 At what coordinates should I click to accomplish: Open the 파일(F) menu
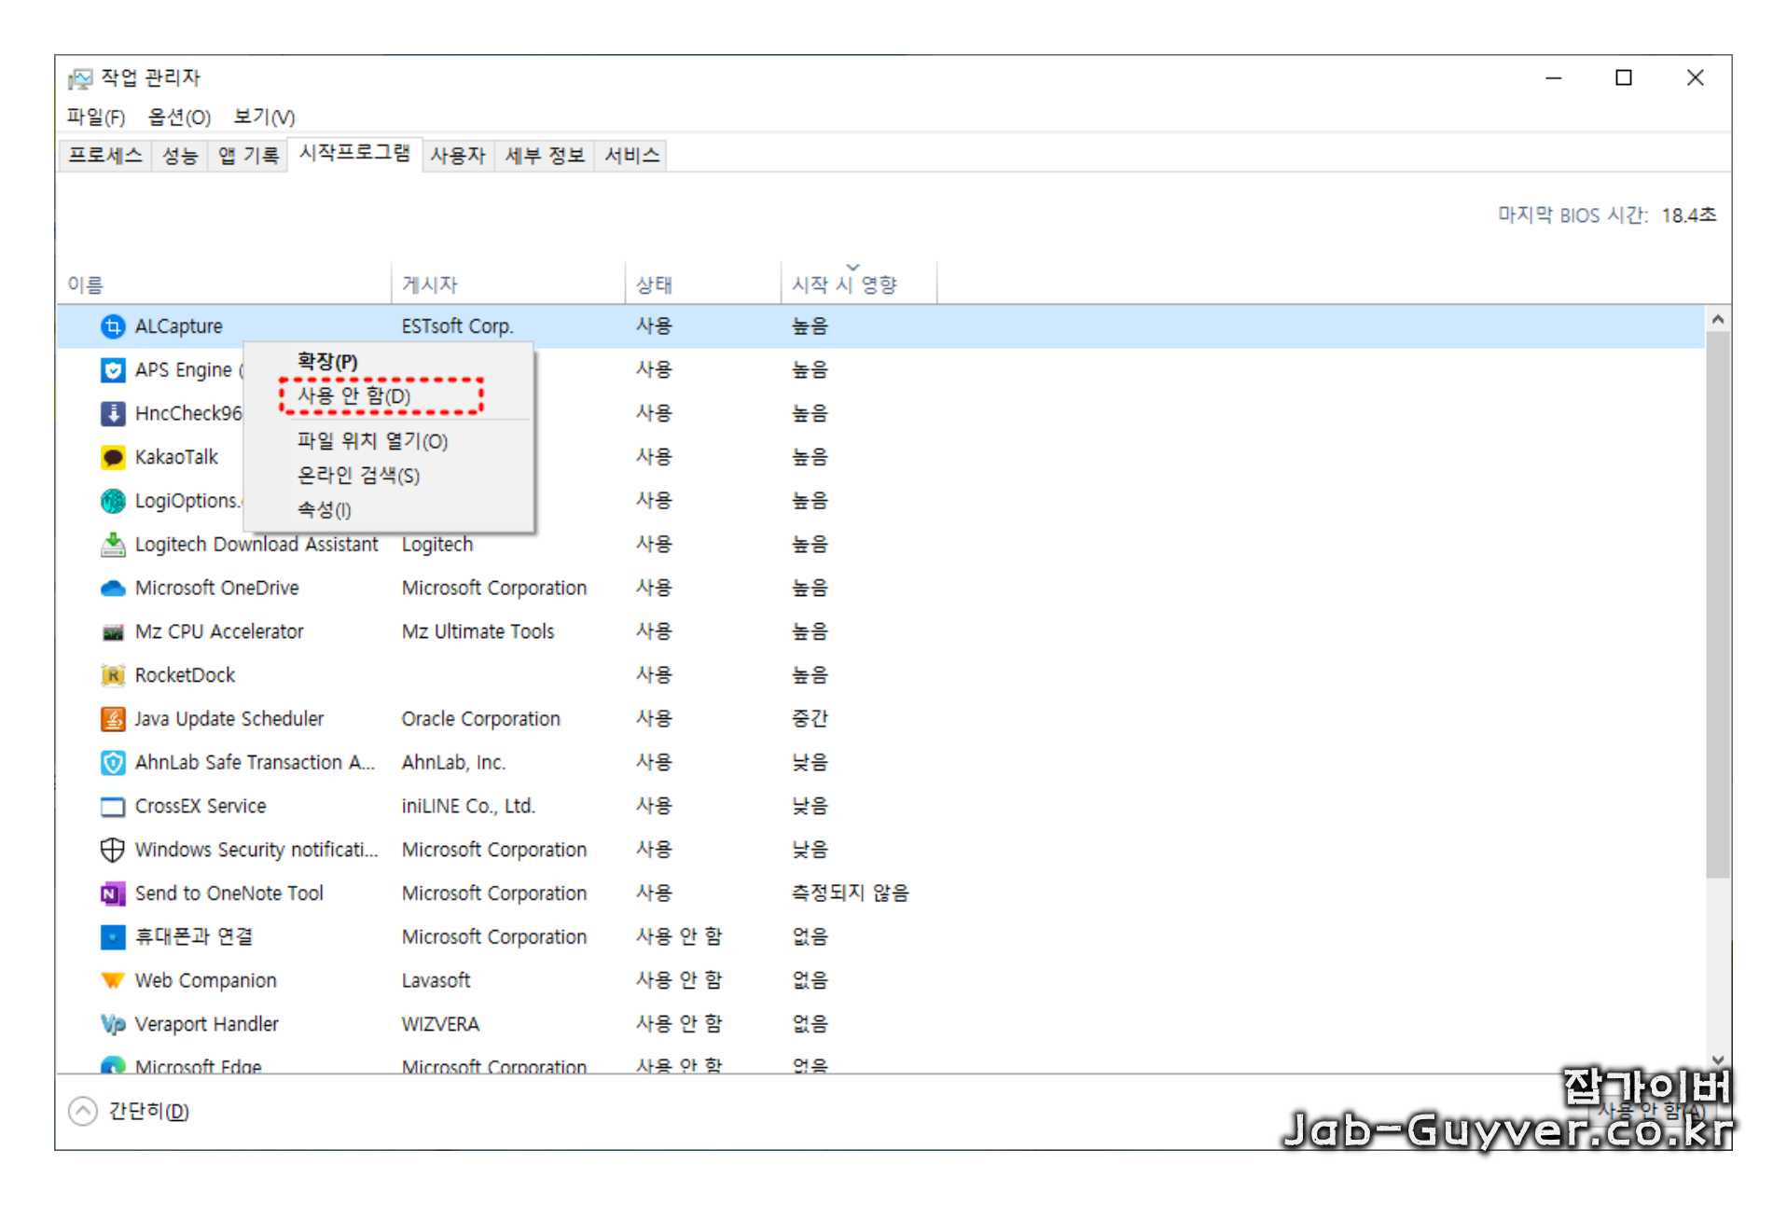coord(96,118)
